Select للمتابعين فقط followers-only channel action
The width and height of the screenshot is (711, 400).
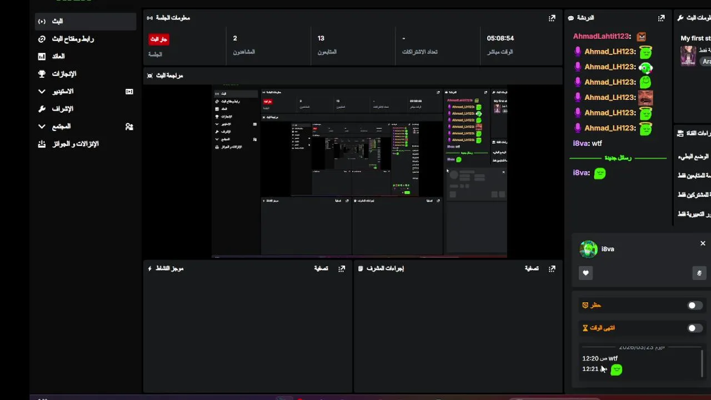[x=694, y=176]
